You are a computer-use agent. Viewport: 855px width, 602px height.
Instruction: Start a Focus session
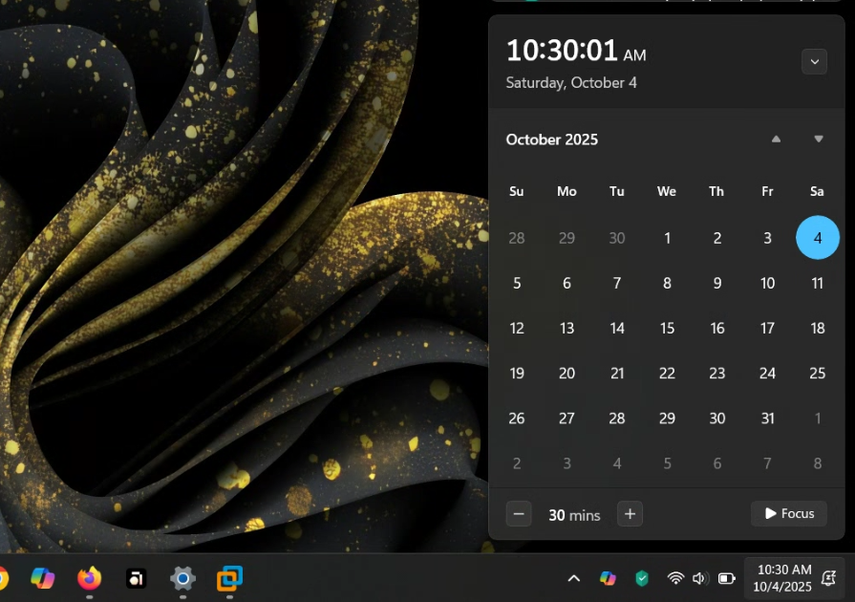pyautogui.click(x=788, y=514)
